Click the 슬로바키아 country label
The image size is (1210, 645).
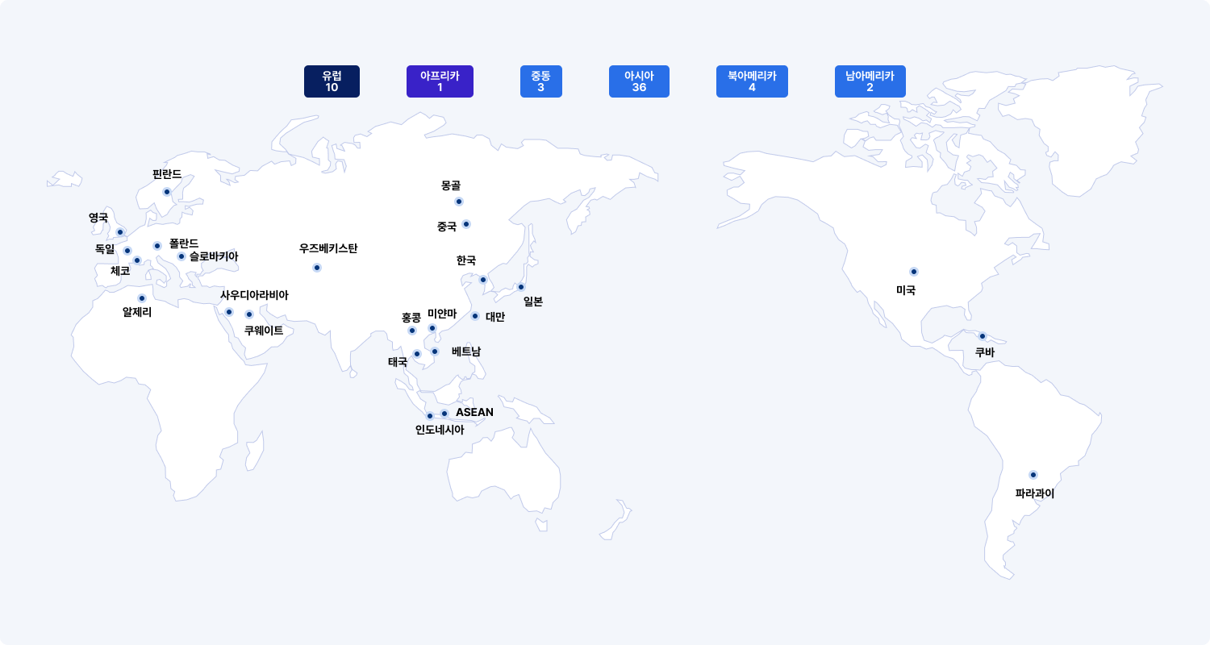[214, 256]
